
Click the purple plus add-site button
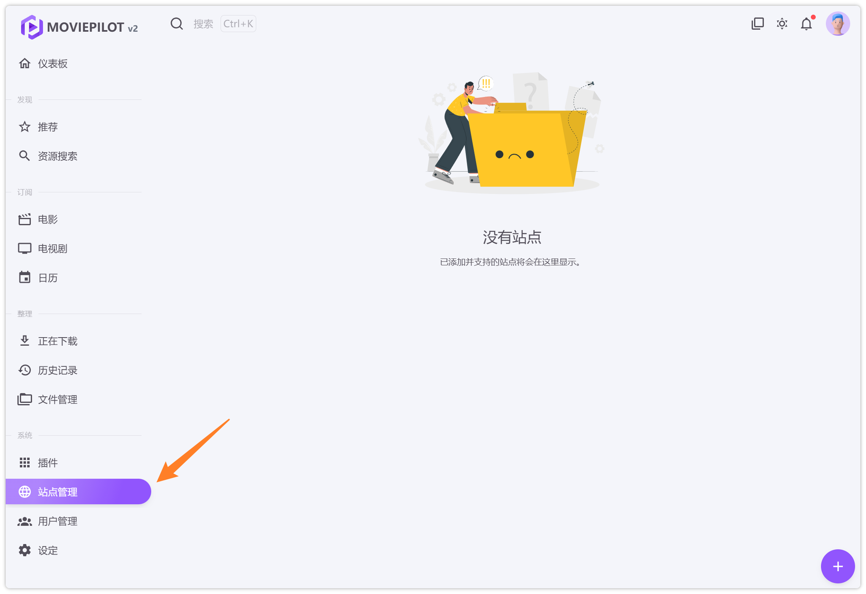coord(837,566)
